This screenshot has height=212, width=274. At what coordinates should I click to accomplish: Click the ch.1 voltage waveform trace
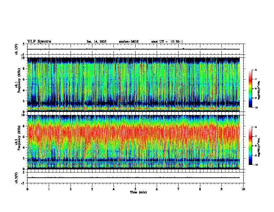[134, 49]
